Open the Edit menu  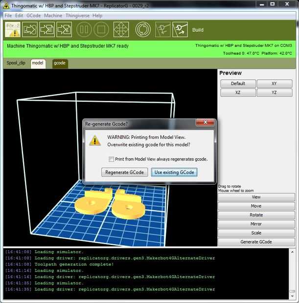click(x=19, y=16)
